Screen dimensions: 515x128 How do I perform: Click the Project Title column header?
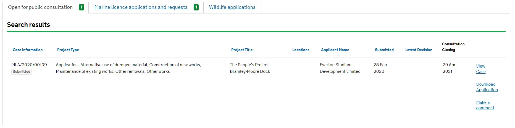point(242,50)
